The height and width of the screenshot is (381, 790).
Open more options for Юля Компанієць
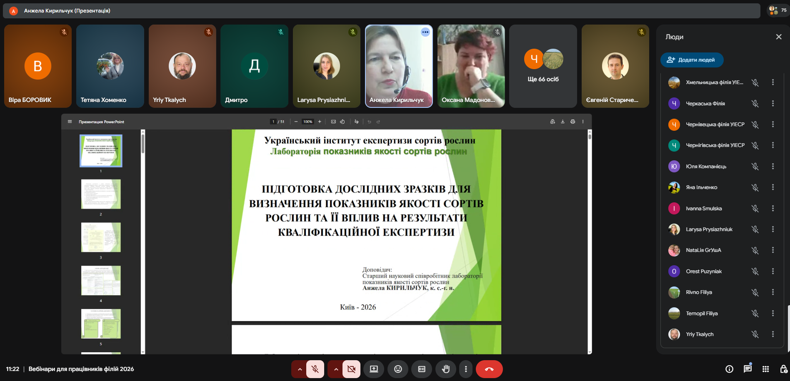(x=772, y=167)
